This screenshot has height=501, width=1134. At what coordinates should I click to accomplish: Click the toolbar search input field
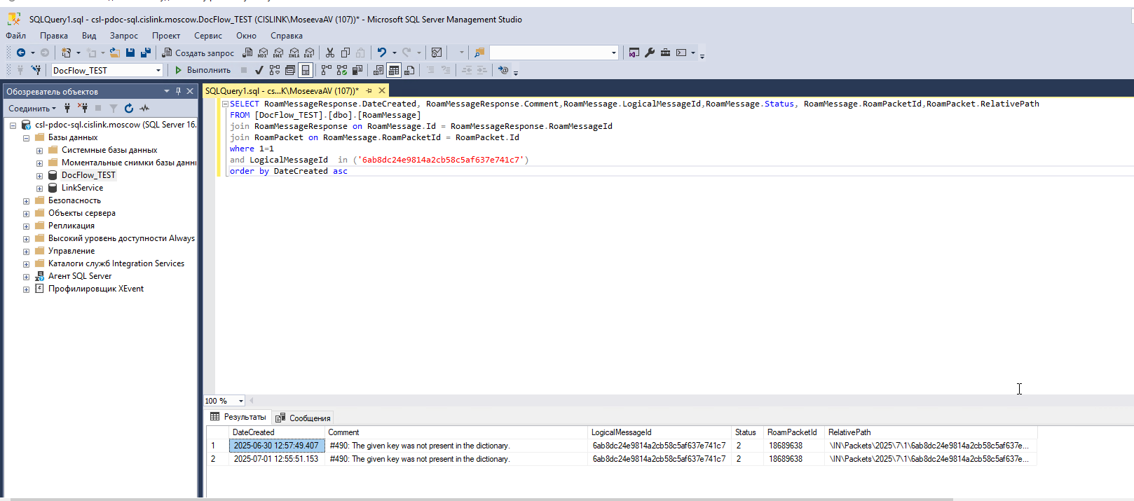[549, 53]
